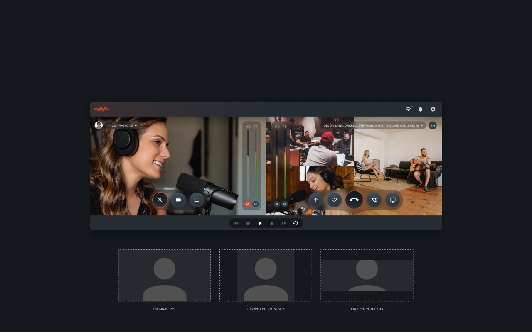
Task: Open the chat message panel
Action: (197, 200)
